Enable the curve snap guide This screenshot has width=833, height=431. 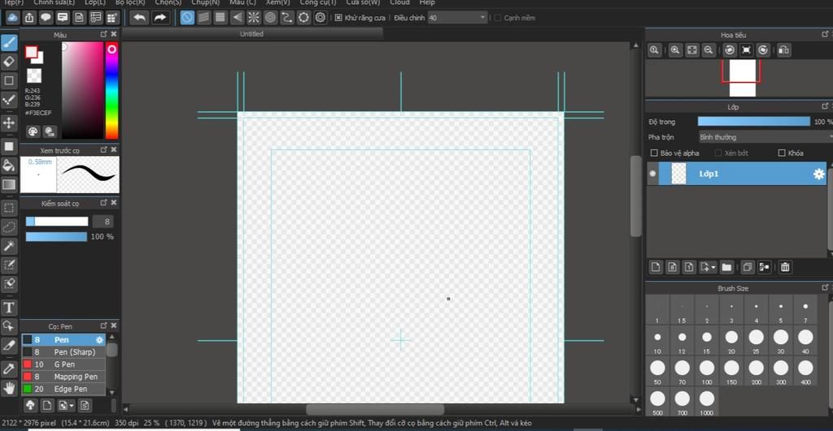[x=287, y=18]
